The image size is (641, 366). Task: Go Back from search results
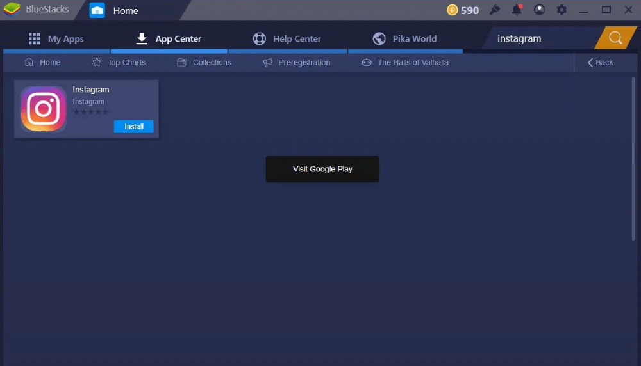point(600,63)
